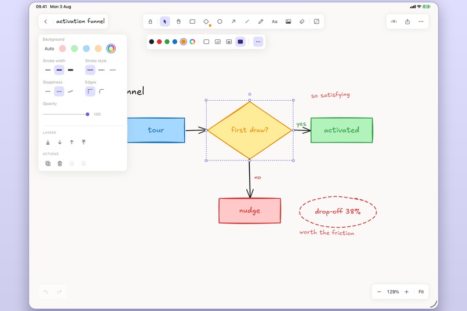Set sloppiness to cartoonist scribbly
Screen dimensions: 467x311
(71, 92)
